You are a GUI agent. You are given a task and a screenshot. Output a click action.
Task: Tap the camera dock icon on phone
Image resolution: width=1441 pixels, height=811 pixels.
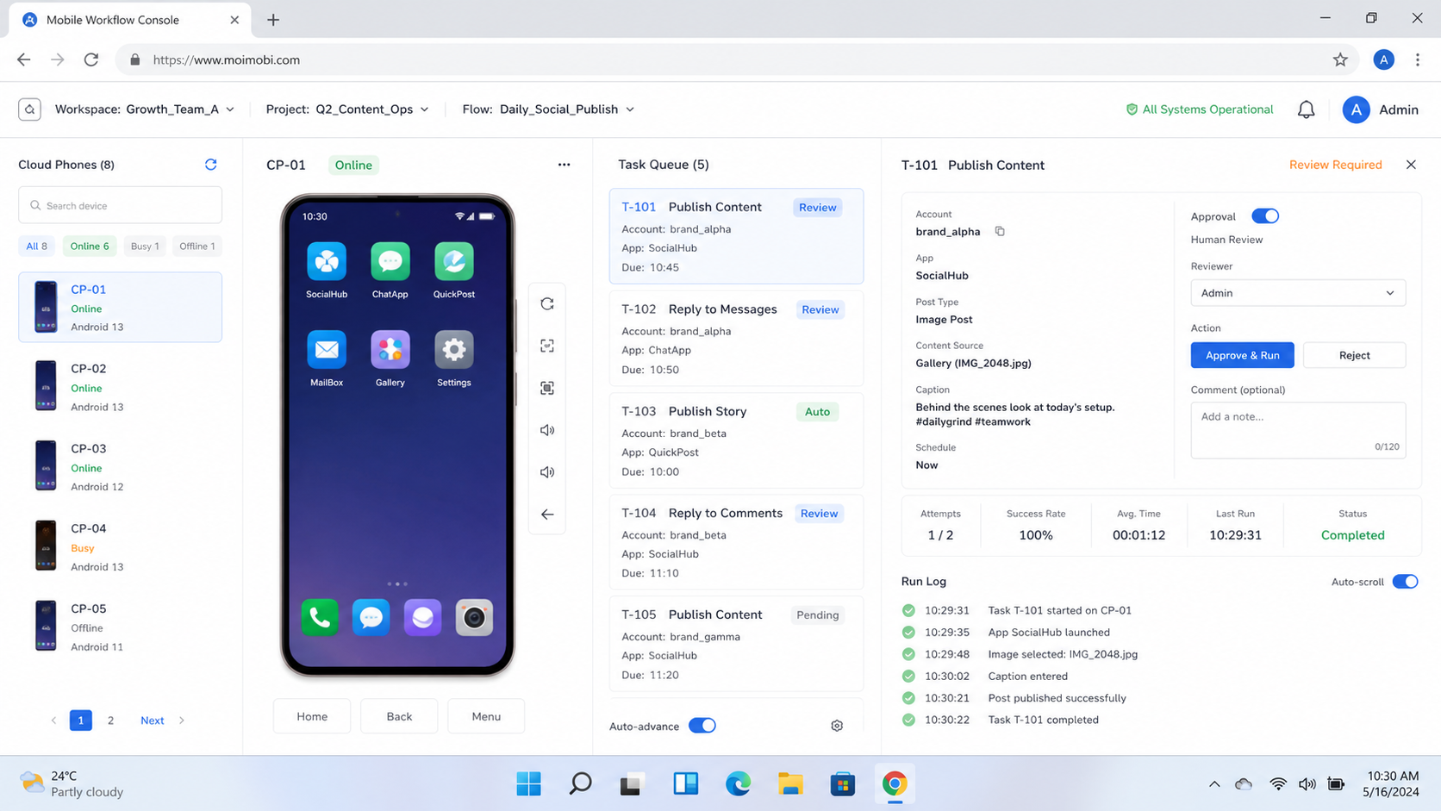coord(474,617)
